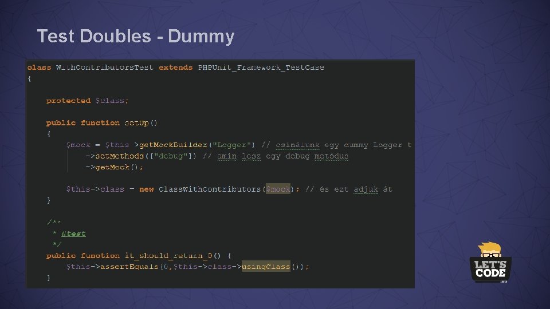Click the "extends" keyword

pyautogui.click(x=175, y=68)
